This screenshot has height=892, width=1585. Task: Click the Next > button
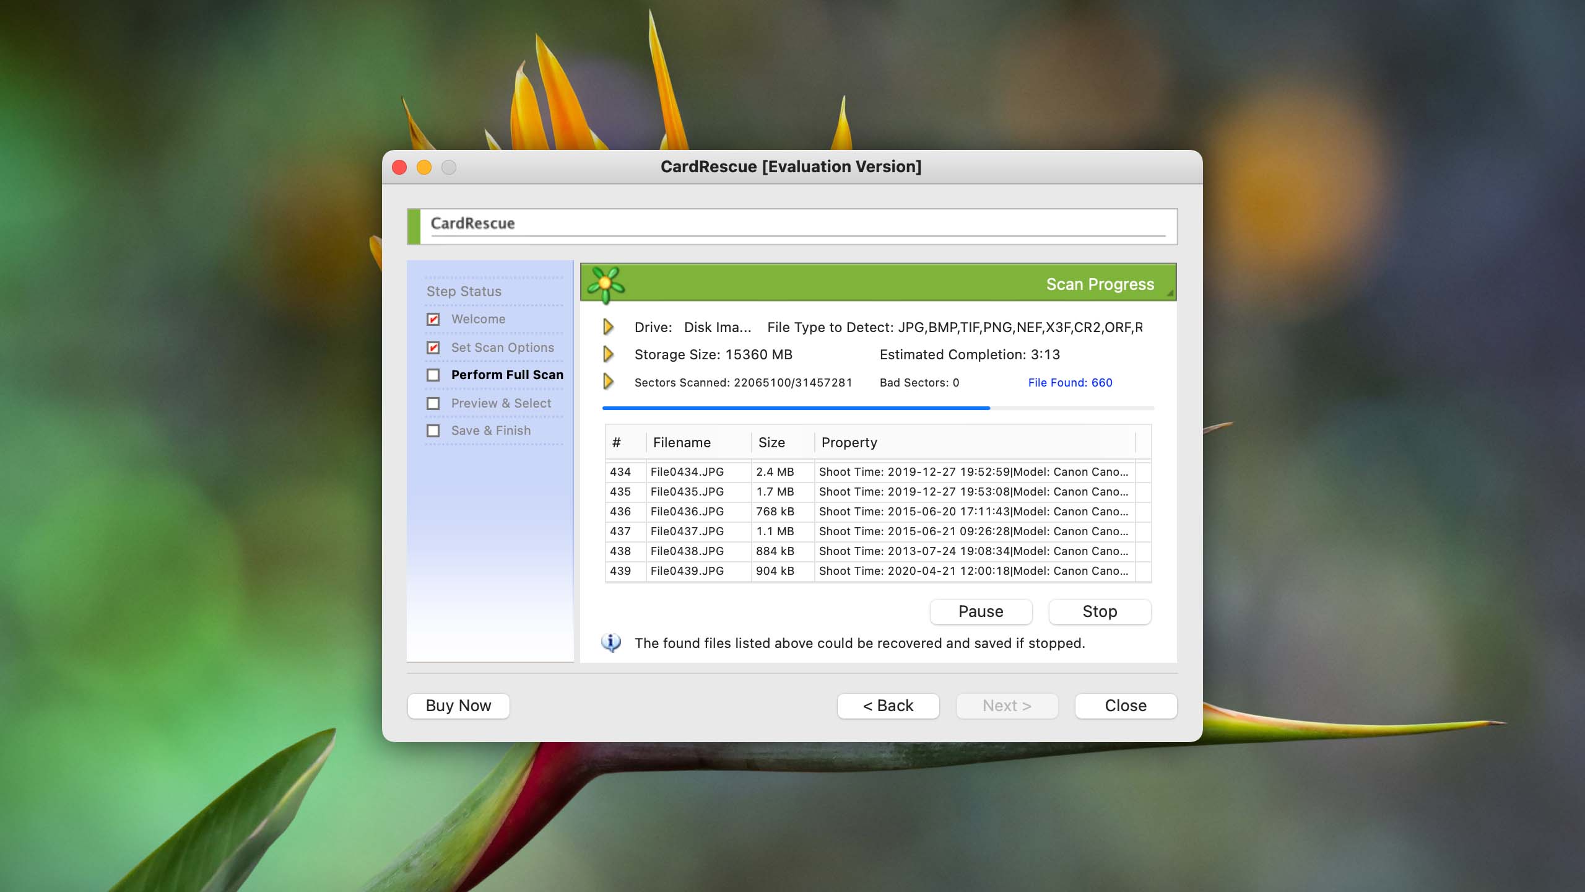pos(1007,706)
